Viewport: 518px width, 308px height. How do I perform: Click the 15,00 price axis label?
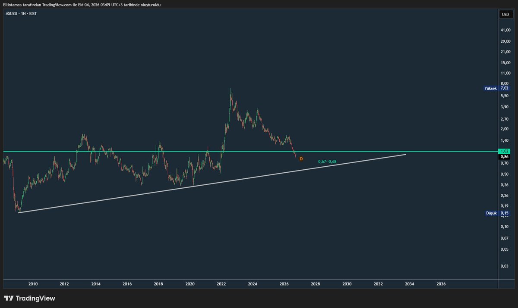point(505,62)
